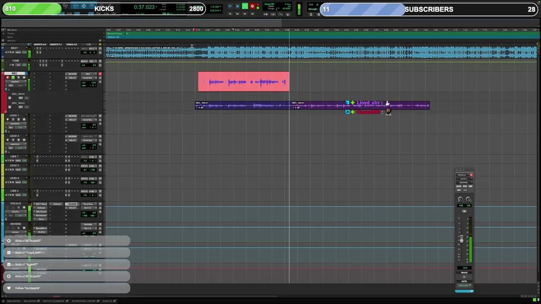
Task: Mute the REC track
Action: click(24, 78)
